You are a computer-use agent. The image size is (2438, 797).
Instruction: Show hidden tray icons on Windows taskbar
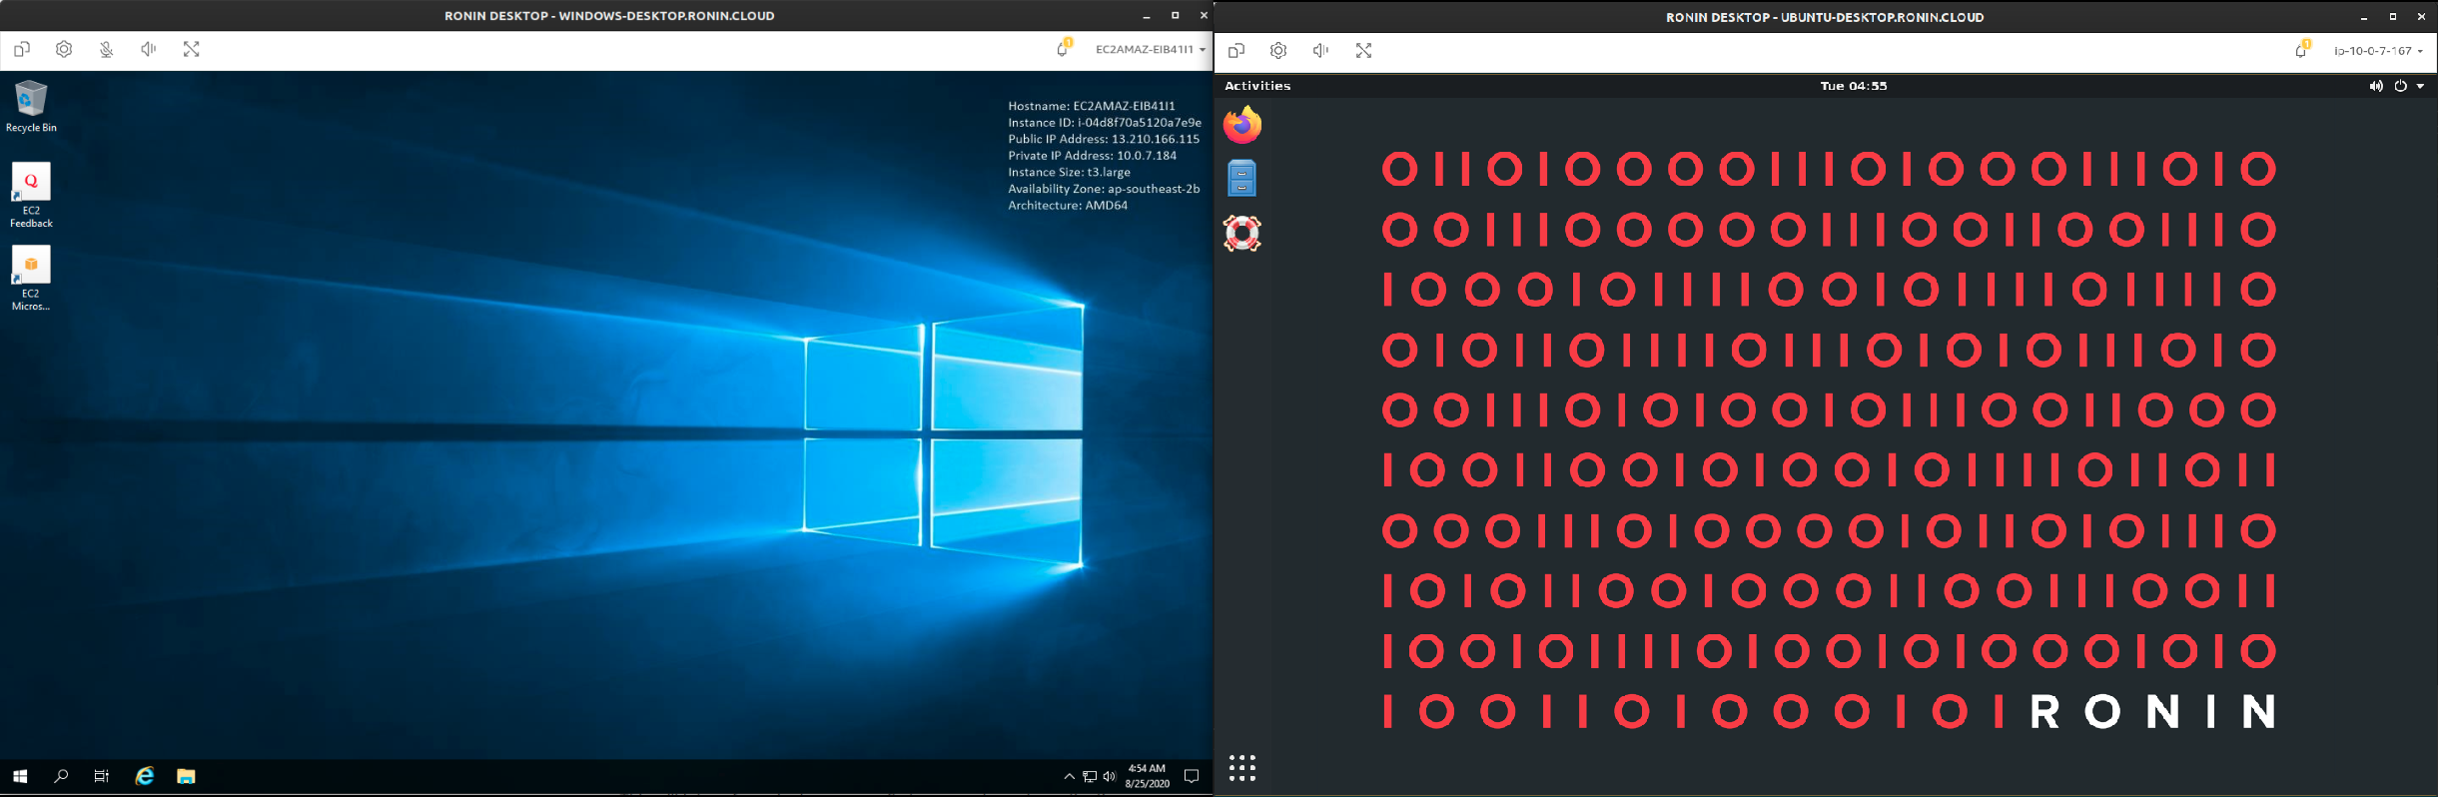[1070, 776]
